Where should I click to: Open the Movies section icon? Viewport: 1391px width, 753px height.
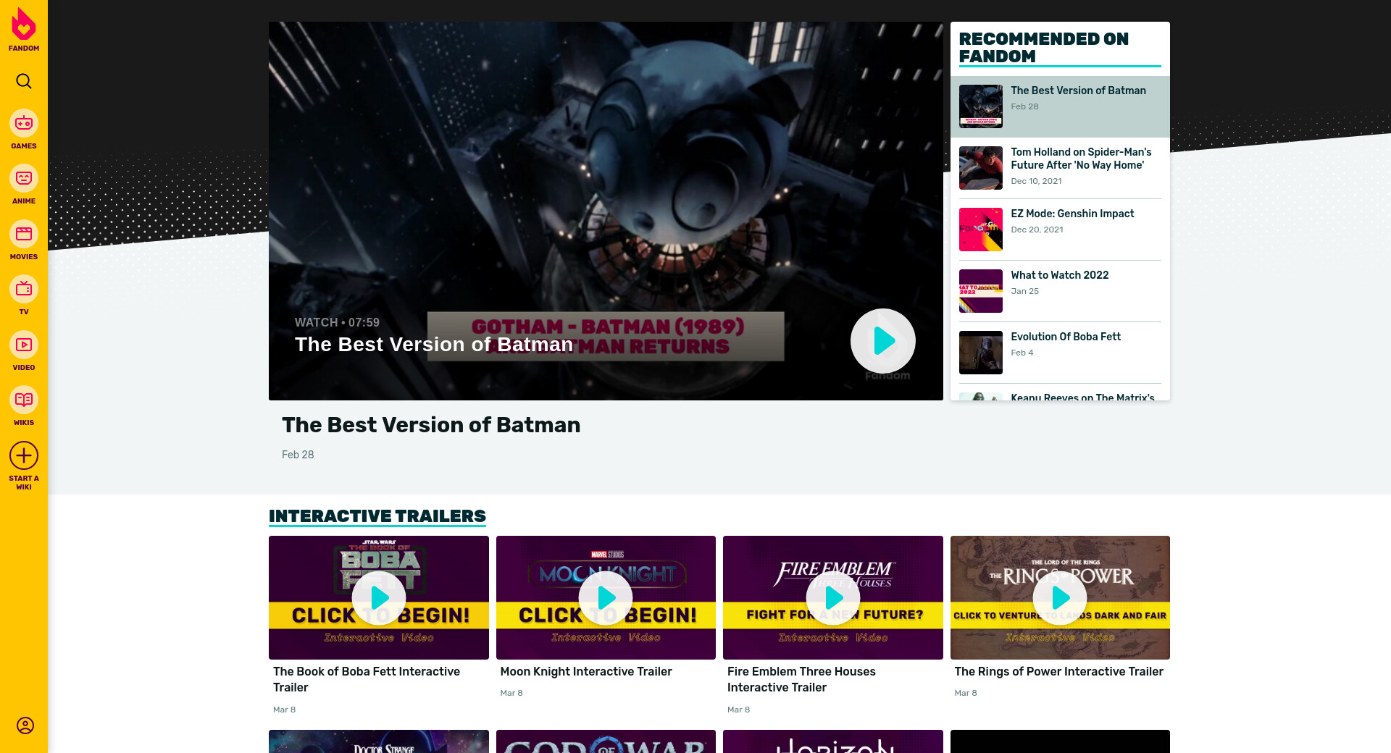tap(24, 234)
